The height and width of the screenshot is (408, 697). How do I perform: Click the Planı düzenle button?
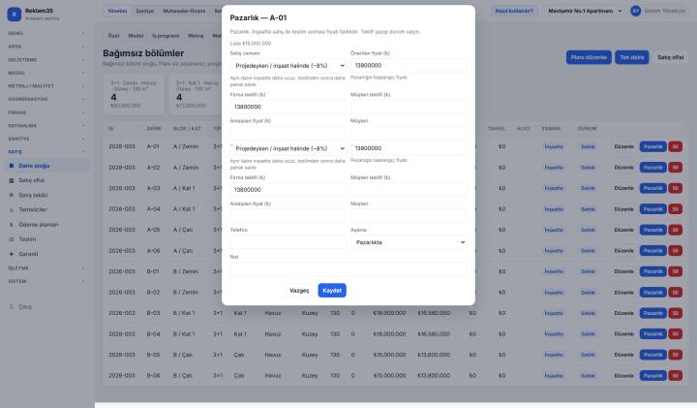(x=589, y=57)
